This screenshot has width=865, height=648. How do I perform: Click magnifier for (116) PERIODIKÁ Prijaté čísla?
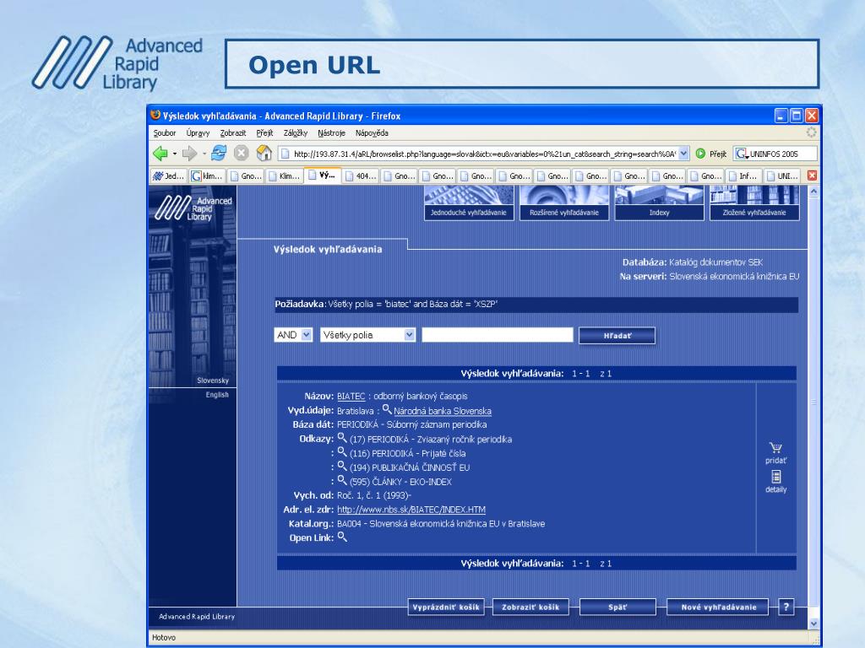(x=342, y=452)
